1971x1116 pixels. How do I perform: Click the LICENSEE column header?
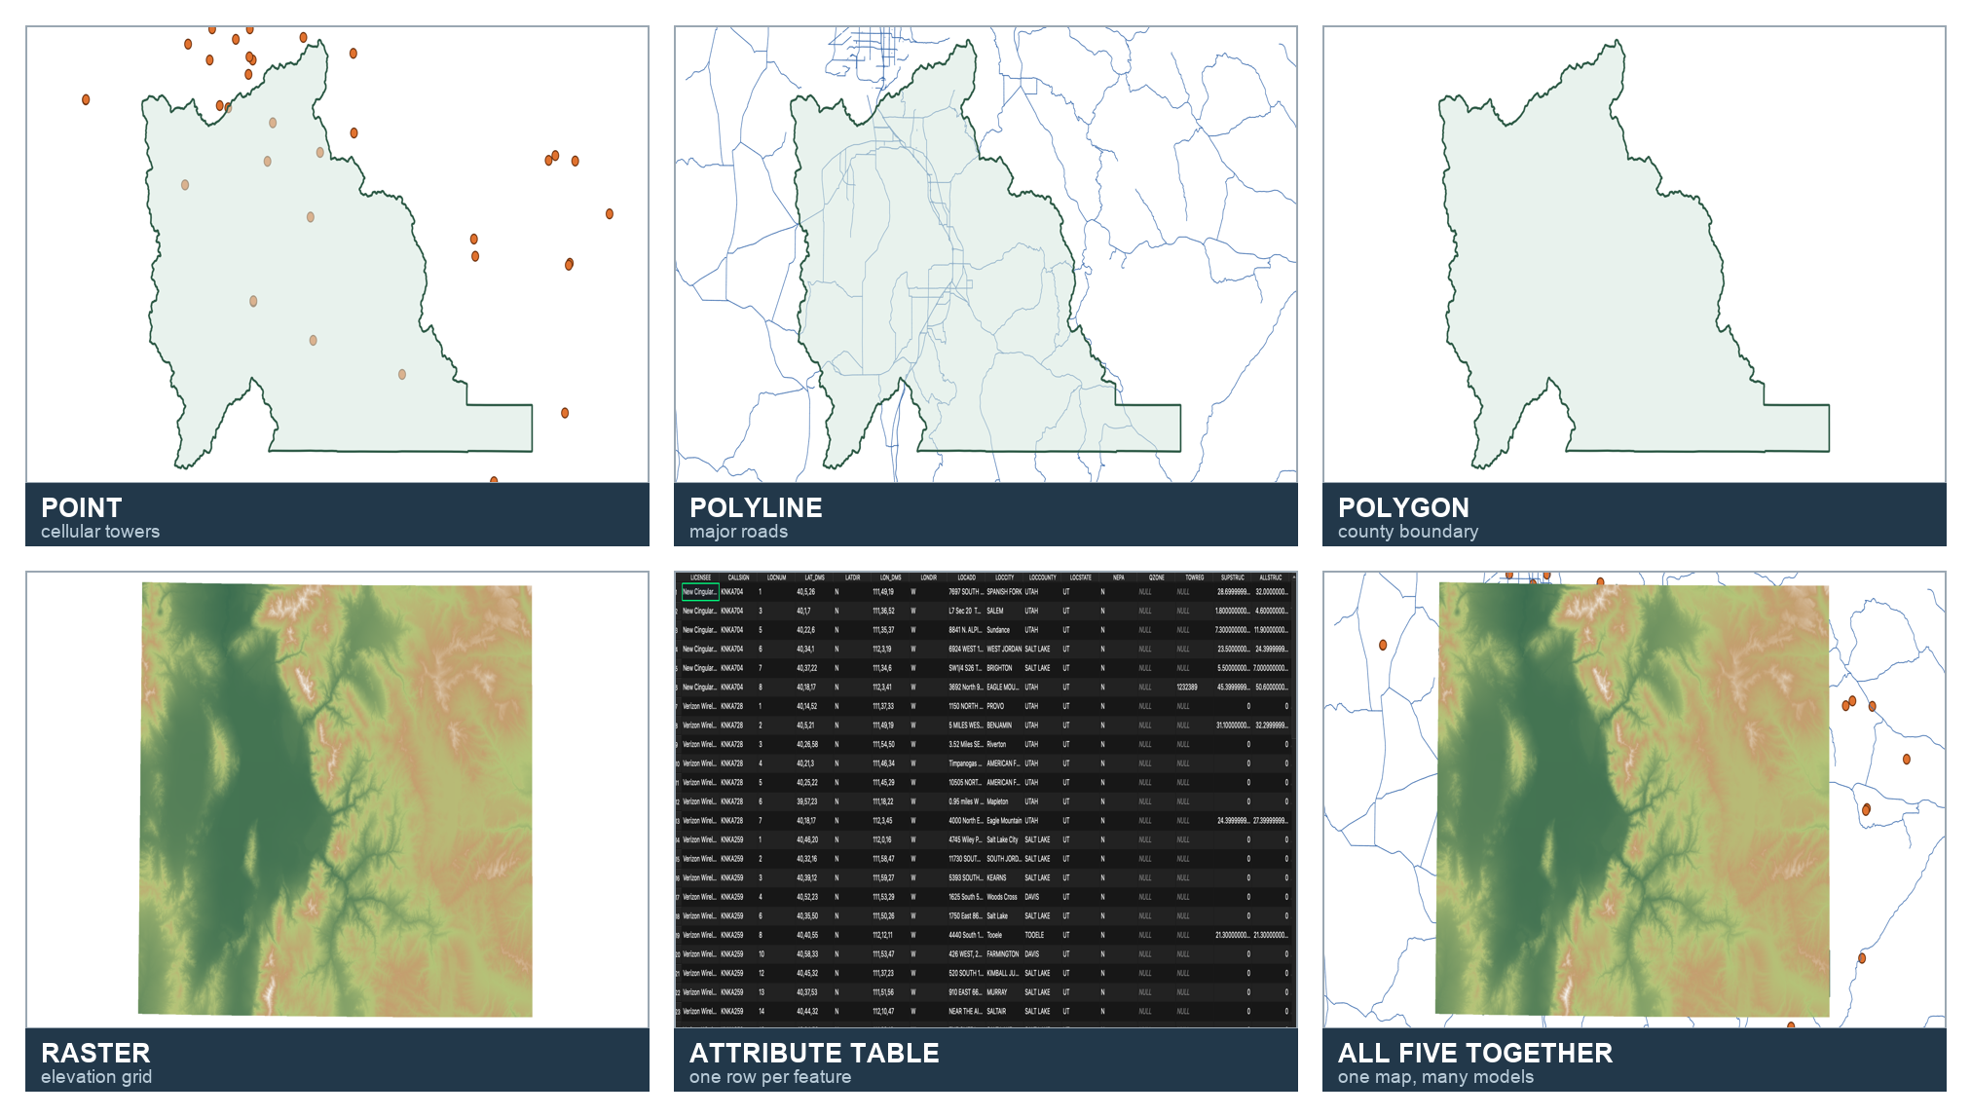click(700, 577)
